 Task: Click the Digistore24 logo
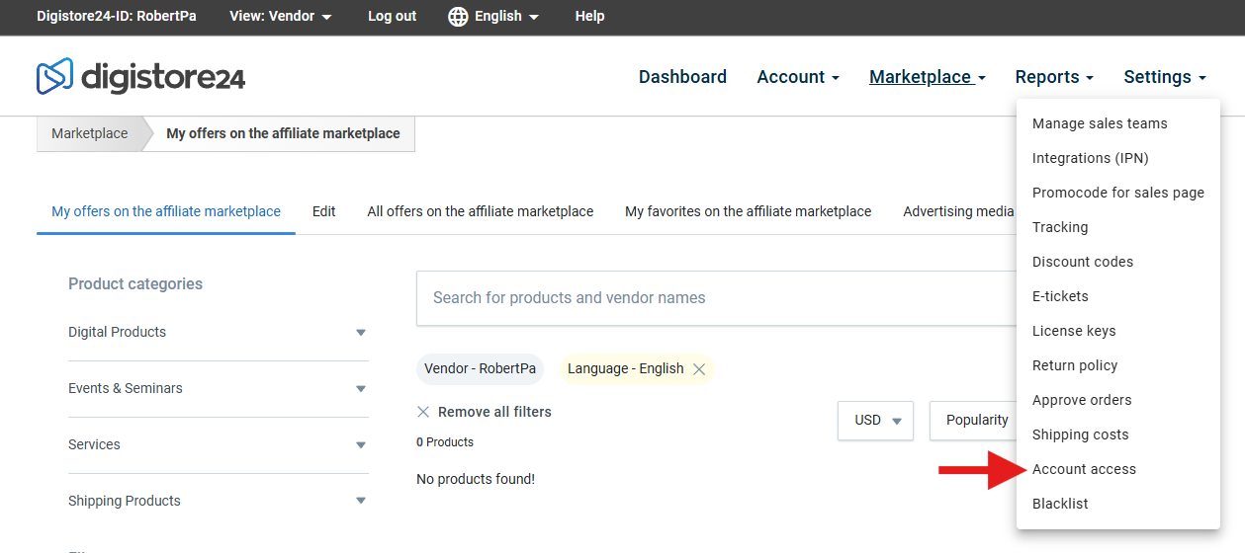pos(140,76)
